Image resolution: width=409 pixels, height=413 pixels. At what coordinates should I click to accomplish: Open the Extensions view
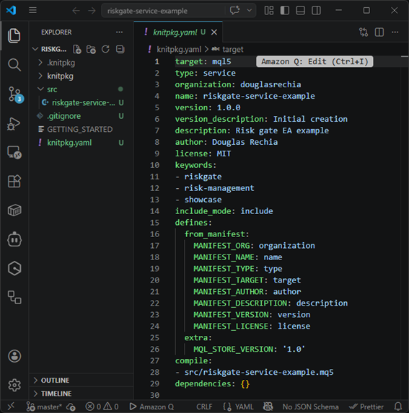(x=14, y=182)
